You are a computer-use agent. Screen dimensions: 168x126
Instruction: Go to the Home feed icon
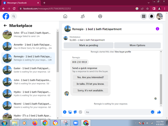pos(65,16)
